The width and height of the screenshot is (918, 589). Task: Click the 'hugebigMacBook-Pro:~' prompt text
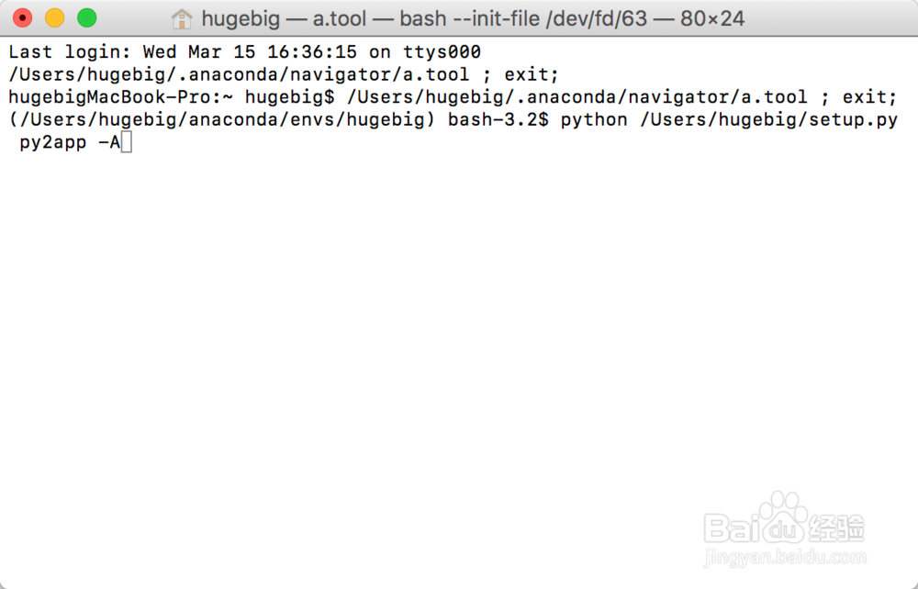point(120,97)
